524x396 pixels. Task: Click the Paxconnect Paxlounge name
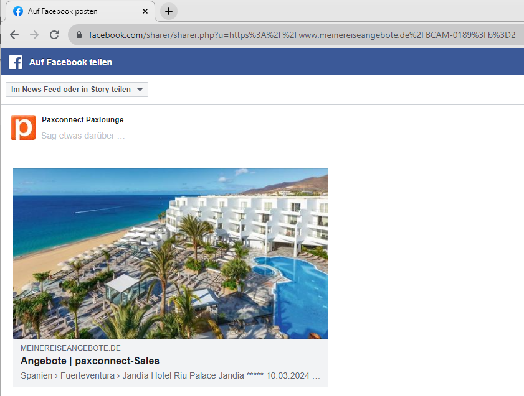pos(82,119)
